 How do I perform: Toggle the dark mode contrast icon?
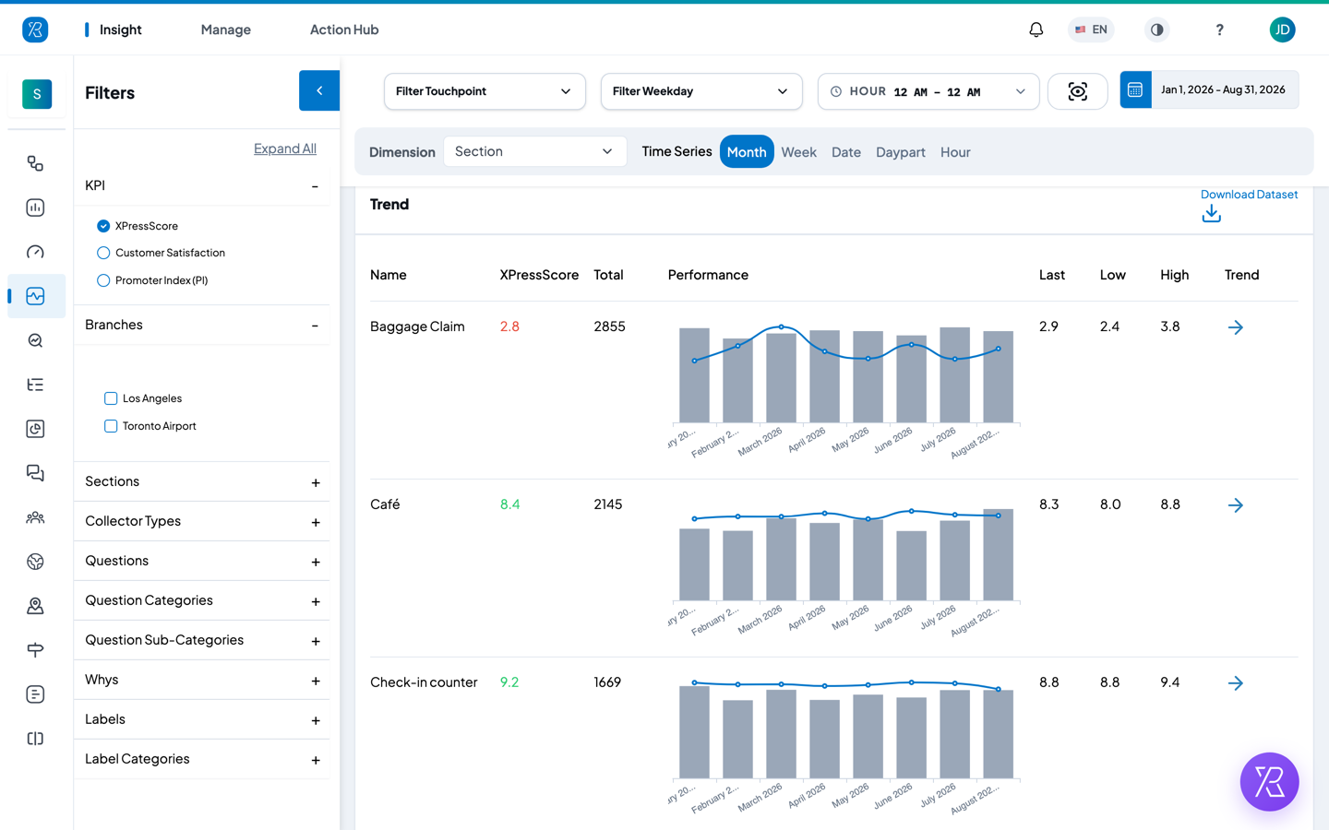point(1156,30)
